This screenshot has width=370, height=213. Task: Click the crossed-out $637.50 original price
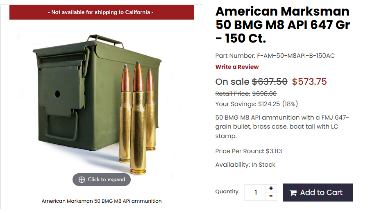point(270,82)
